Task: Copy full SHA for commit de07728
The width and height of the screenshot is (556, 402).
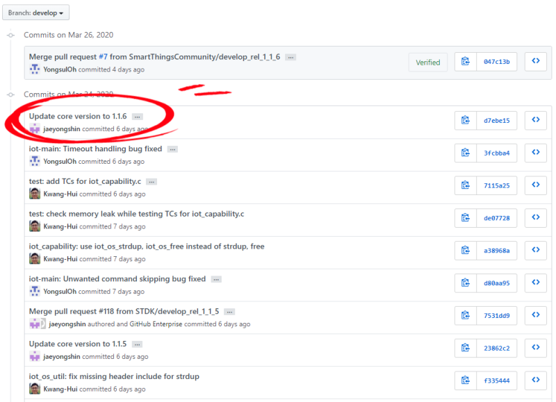Action: coord(466,218)
